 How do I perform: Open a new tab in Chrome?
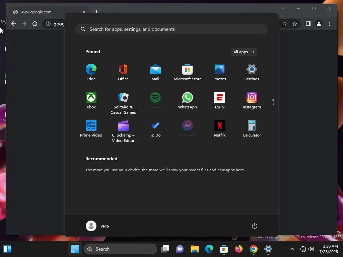coord(96,12)
